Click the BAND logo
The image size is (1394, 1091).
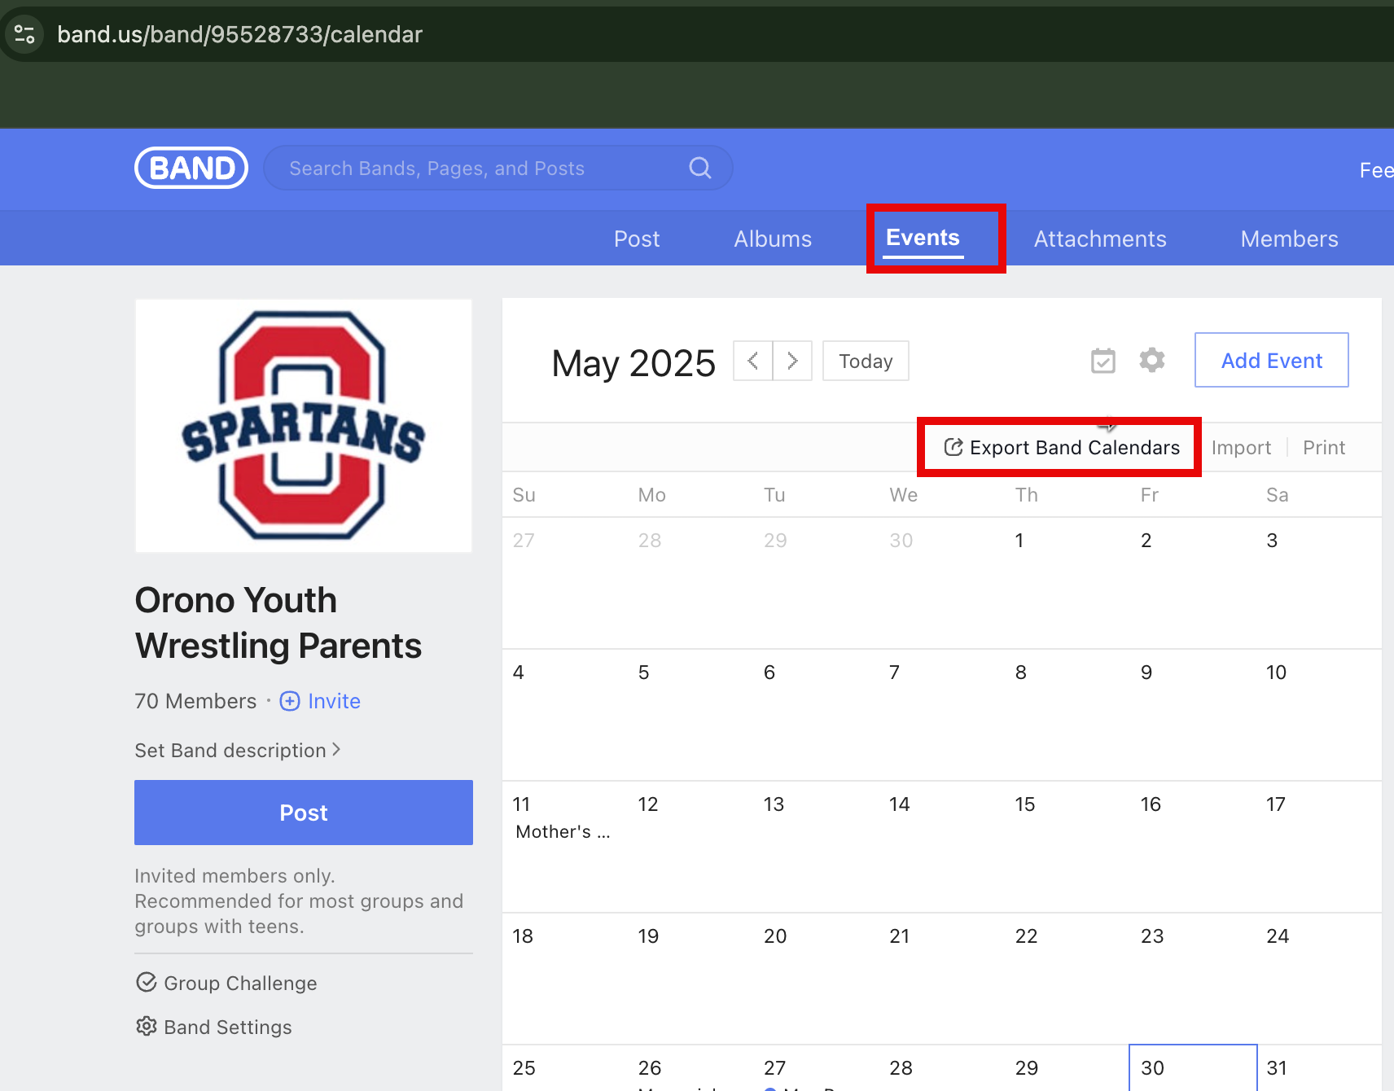pos(191,168)
